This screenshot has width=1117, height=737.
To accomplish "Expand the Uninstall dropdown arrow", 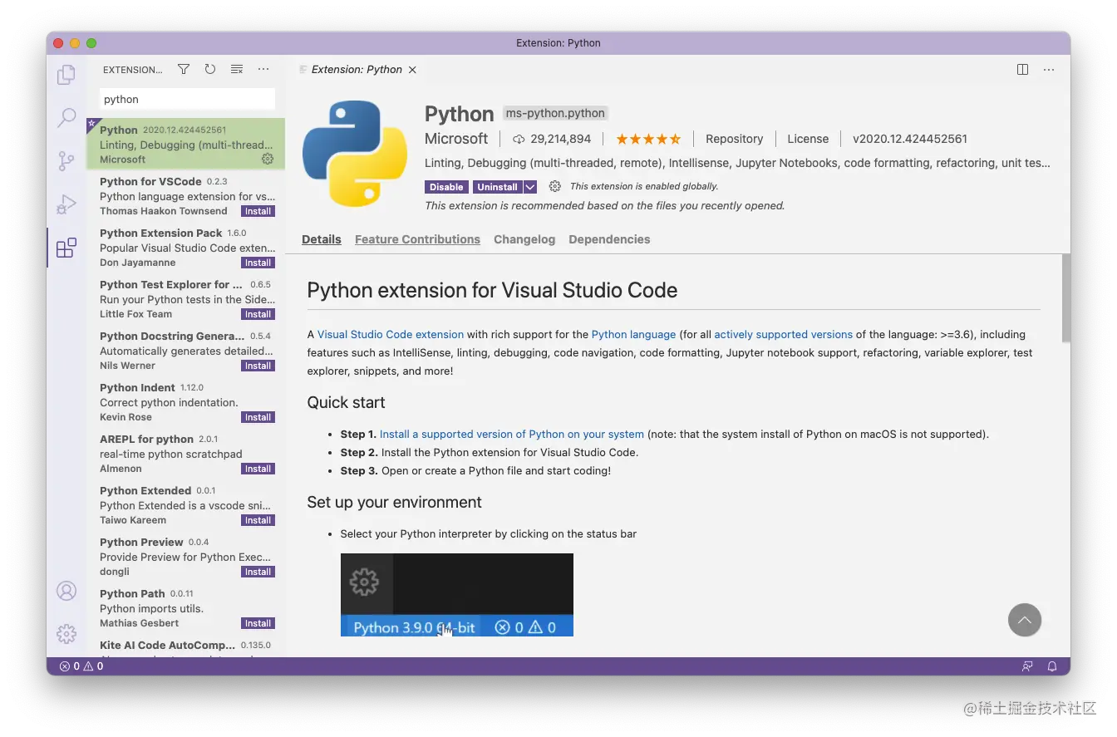I will click(530, 187).
